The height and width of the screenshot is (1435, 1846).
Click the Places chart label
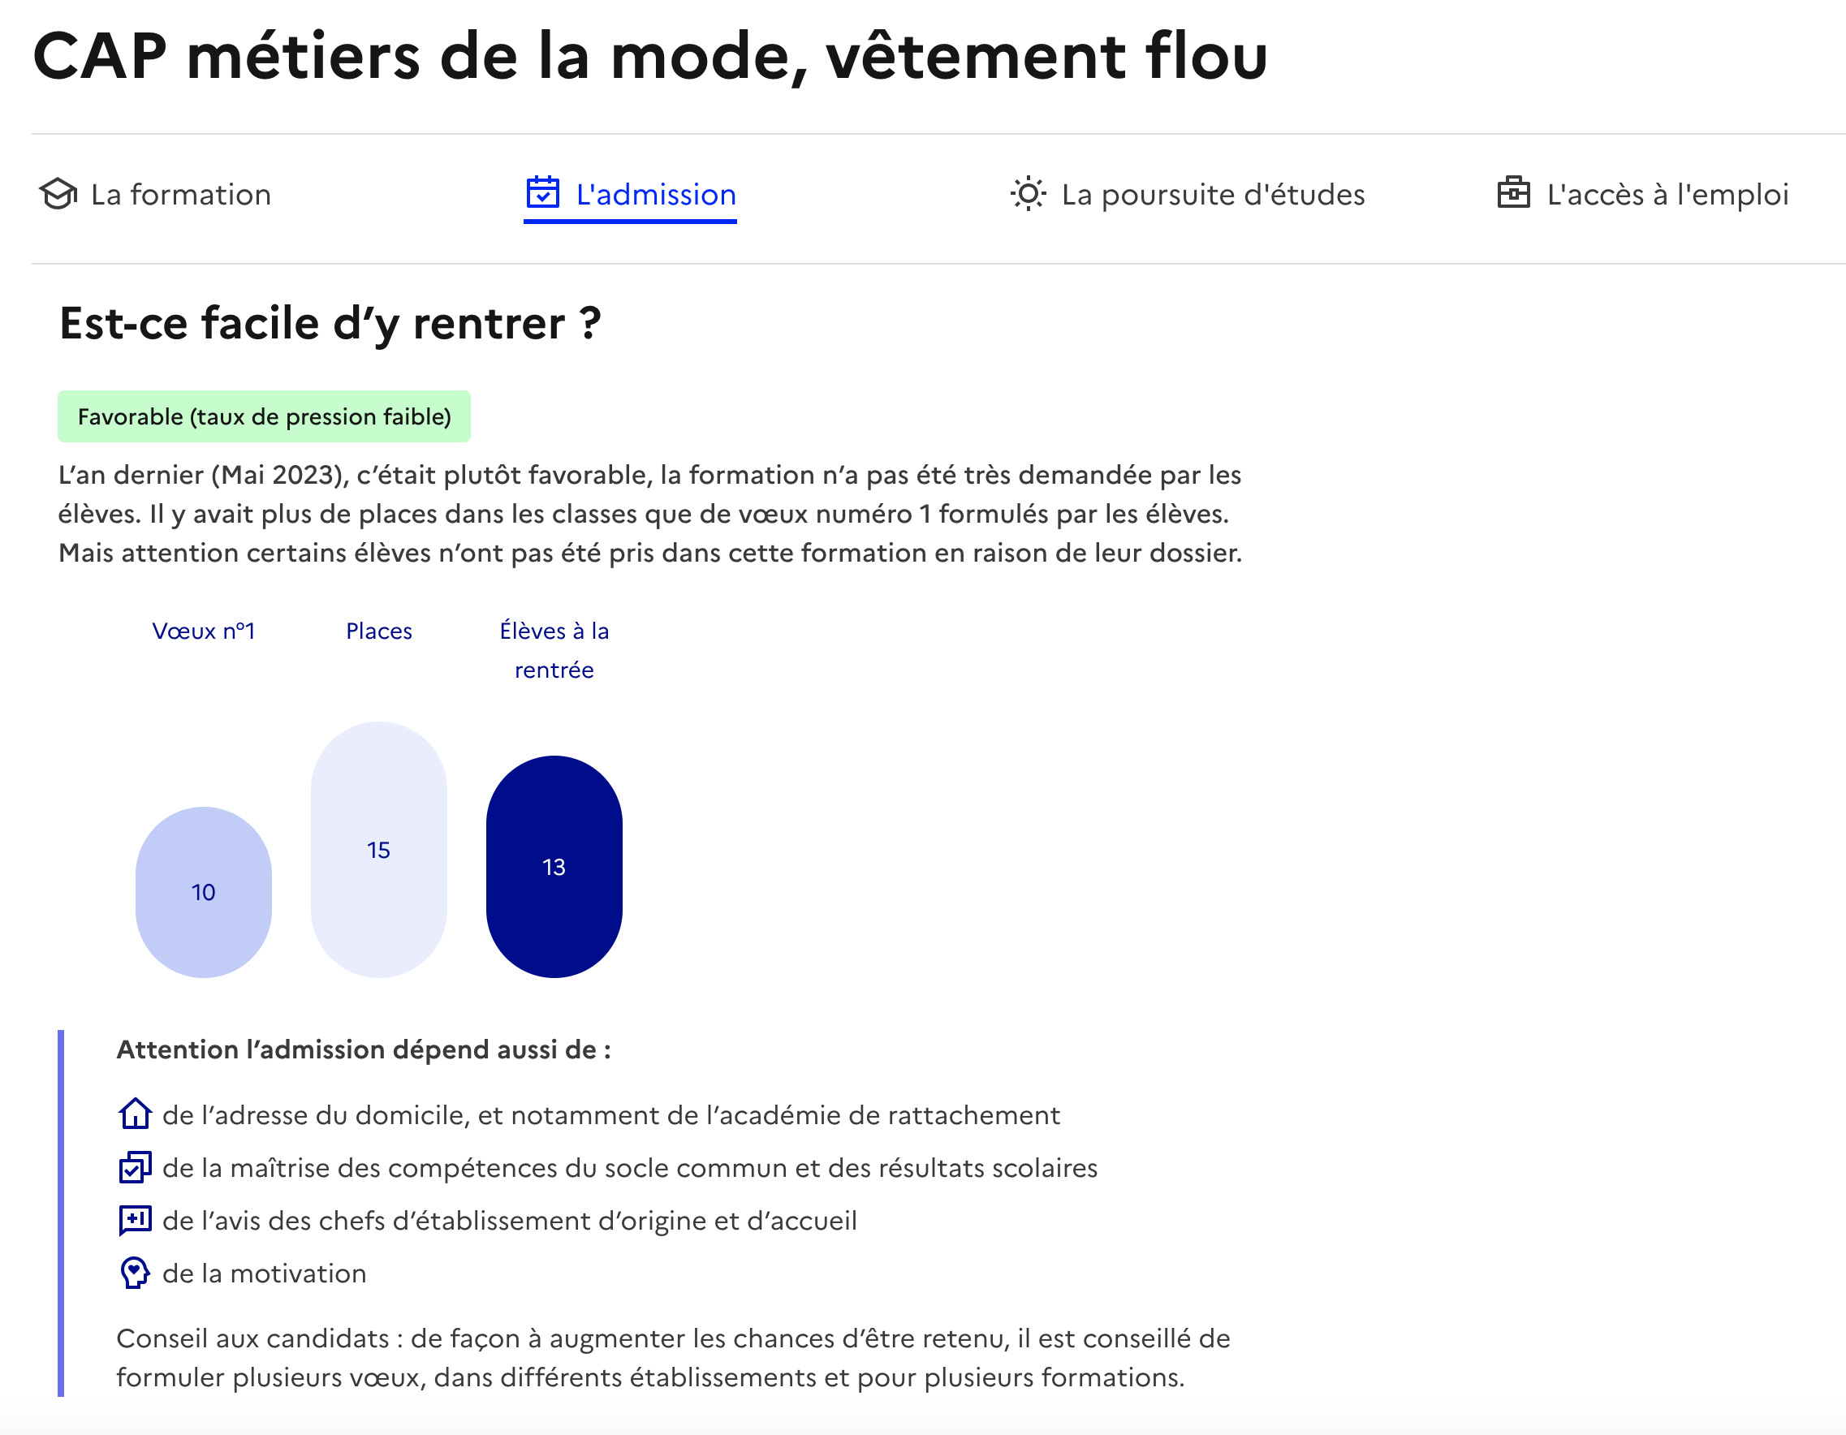point(378,631)
